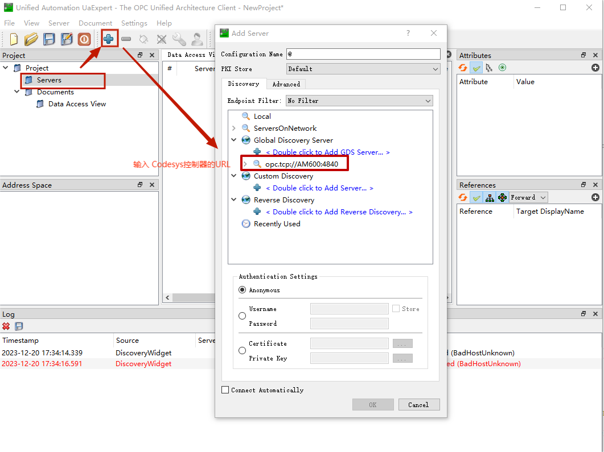
Task: Click the Save As toolbar icon
Action: tap(67, 39)
